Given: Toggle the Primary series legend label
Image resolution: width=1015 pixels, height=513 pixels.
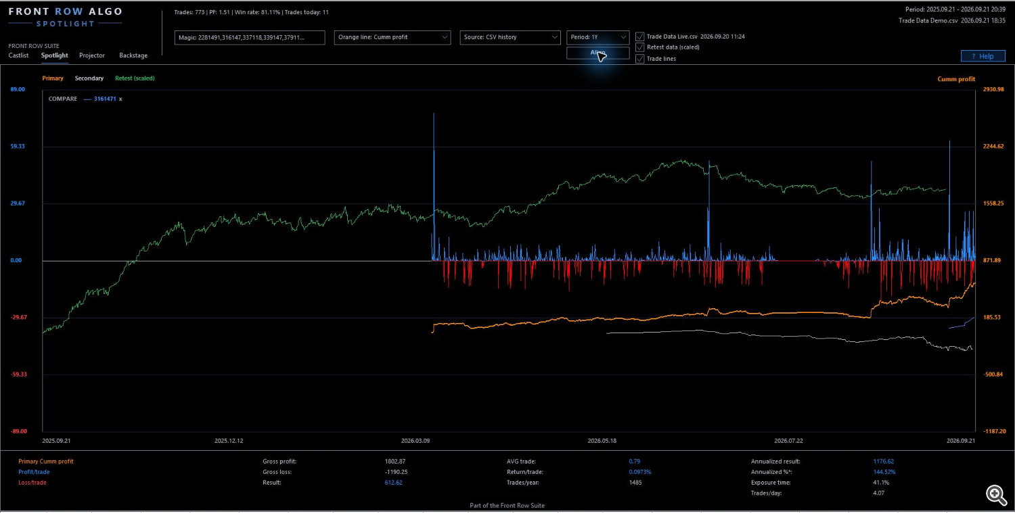Looking at the screenshot, I should [53, 78].
